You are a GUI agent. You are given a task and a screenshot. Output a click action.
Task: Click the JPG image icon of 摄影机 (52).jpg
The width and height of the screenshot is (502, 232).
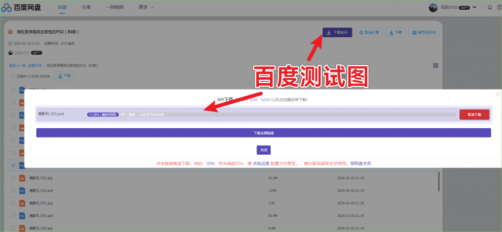click(x=22, y=179)
